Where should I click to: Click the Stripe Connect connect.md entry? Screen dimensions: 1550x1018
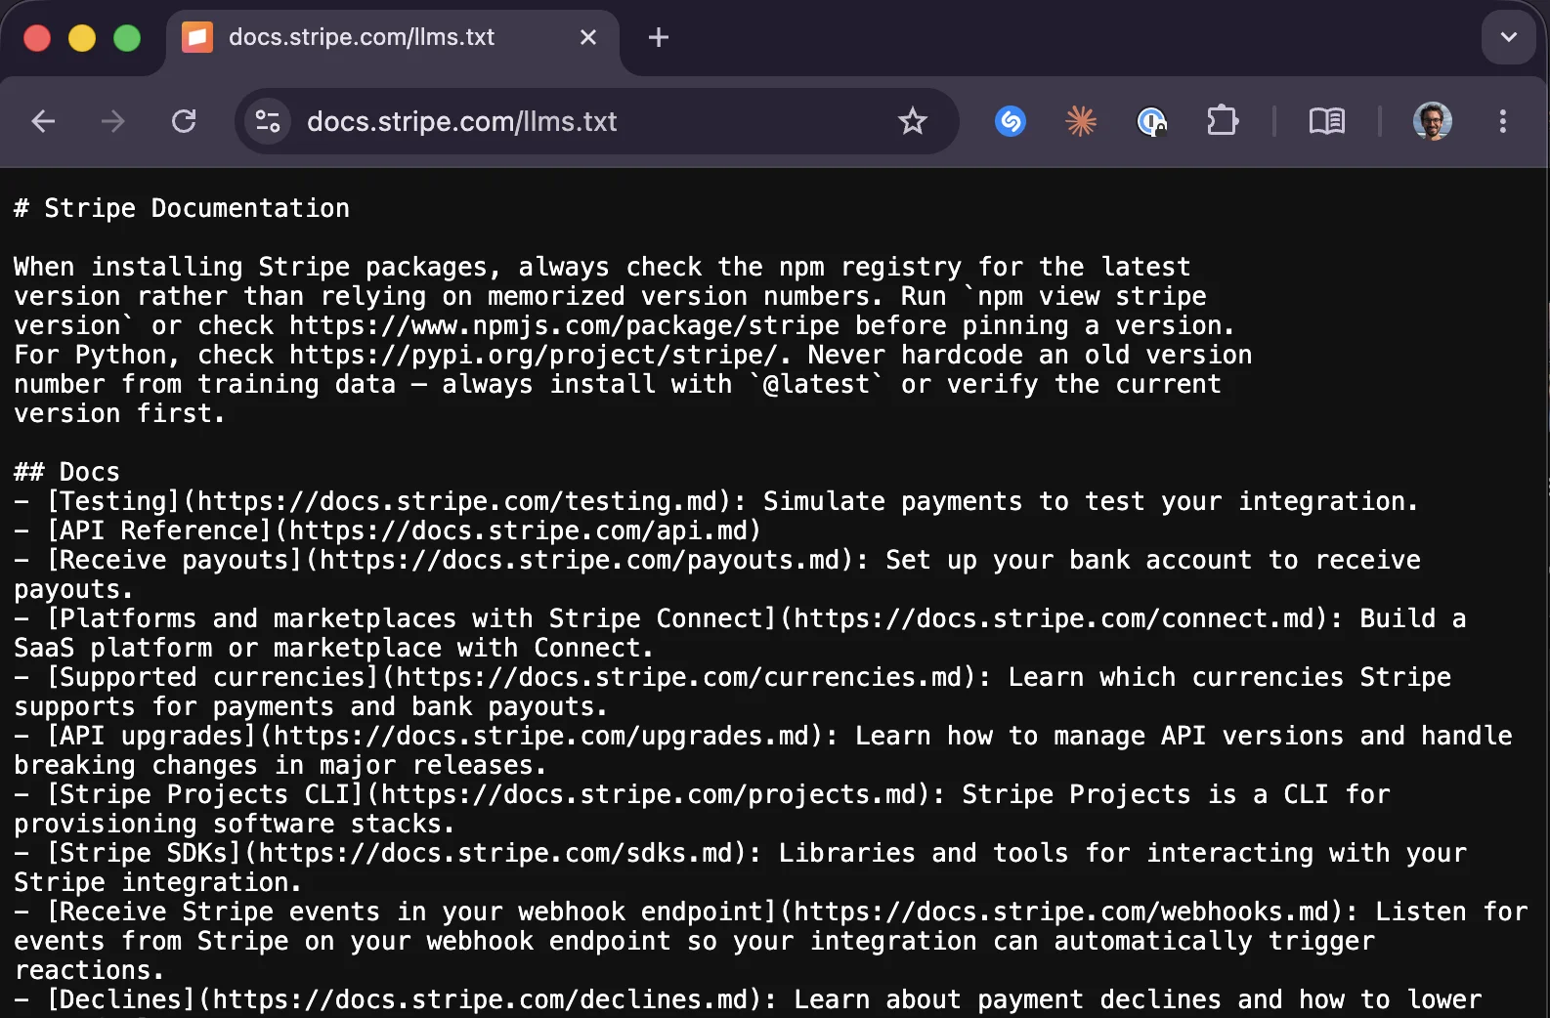point(740,633)
